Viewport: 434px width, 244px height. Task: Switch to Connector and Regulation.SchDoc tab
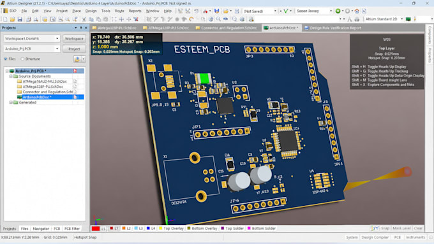point(226,28)
